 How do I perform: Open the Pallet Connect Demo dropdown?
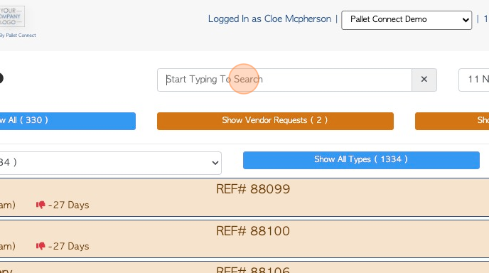(x=407, y=21)
